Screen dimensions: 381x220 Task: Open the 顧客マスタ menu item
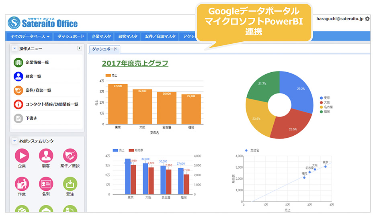pyautogui.click(x=128, y=37)
